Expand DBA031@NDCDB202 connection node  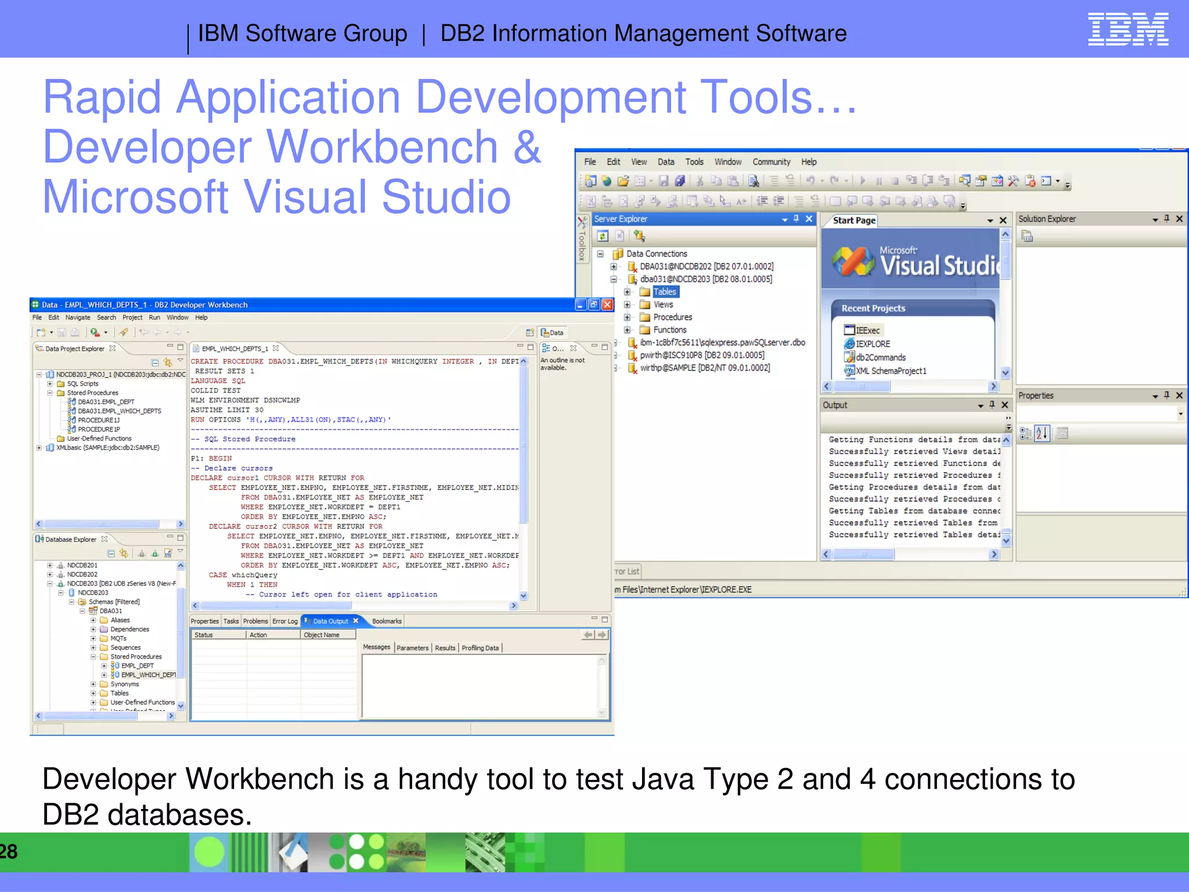click(x=614, y=267)
